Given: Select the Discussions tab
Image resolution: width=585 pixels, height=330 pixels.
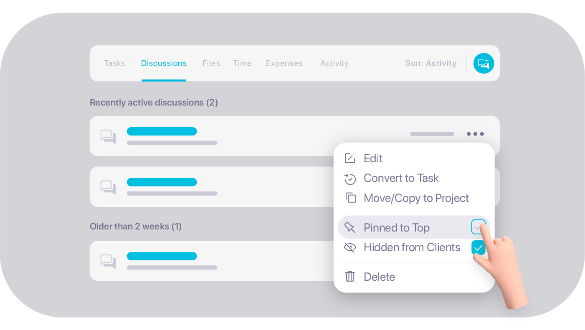Looking at the screenshot, I should (164, 63).
